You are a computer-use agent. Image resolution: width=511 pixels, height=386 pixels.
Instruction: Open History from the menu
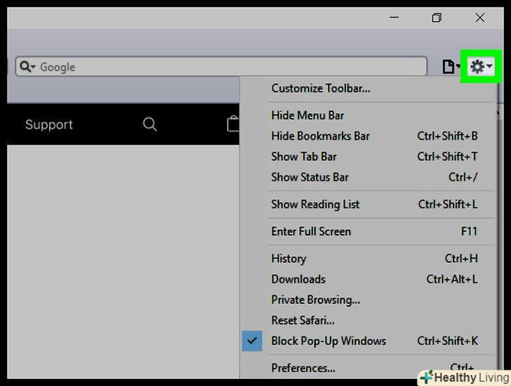pos(288,259)
